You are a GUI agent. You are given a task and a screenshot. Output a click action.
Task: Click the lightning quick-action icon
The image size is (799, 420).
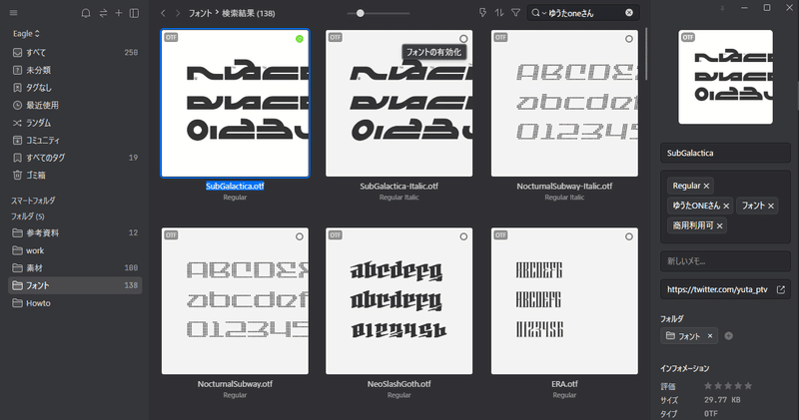(482, 13)
